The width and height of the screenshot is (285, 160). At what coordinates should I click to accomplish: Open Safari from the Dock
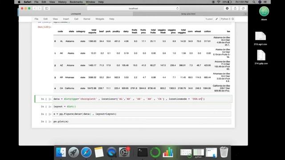(86, 152)
